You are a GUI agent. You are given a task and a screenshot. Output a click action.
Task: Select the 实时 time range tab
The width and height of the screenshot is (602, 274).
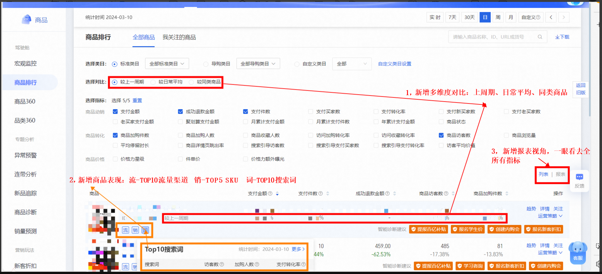[x=435, y=17]
